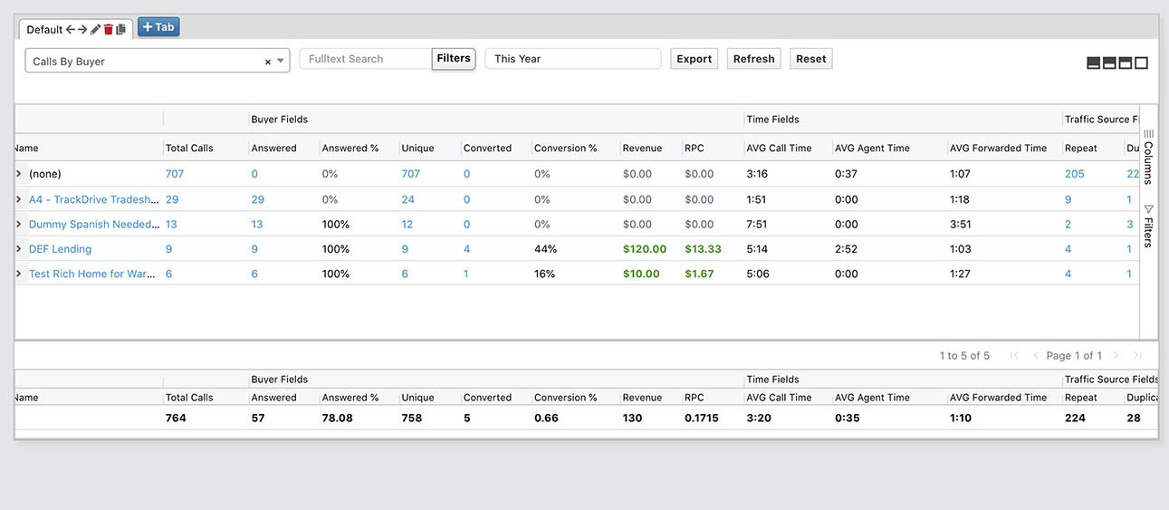Image resolution: width=1169 pixels, height=510 pixels.
Task: Sort by Answered % column header
Action: (350, 148)
